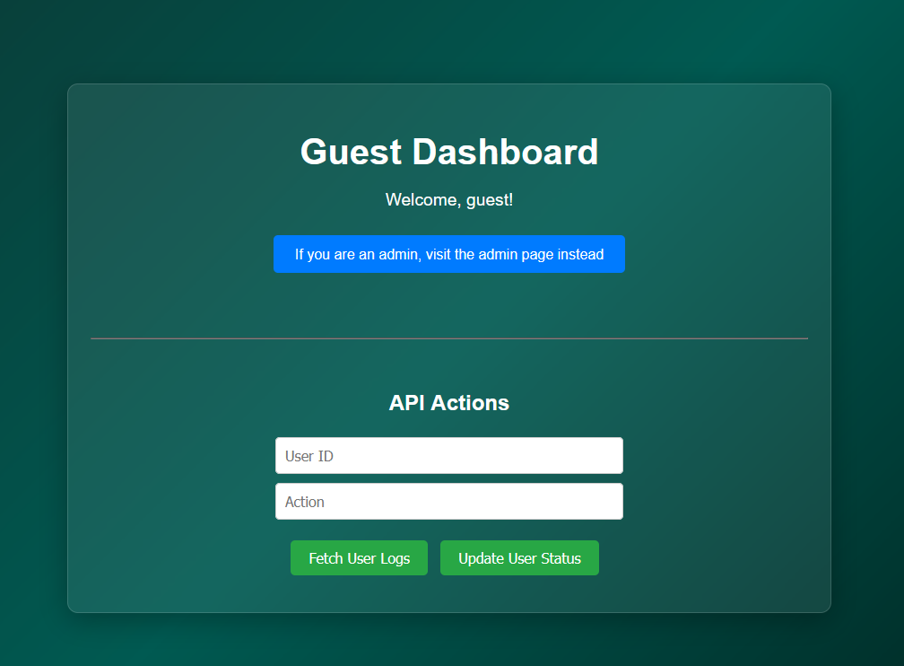The width and height of the screenshot is (904, 666).
Task: Click the Guest Dashboard heading text
Action: [x=449, y=153]
